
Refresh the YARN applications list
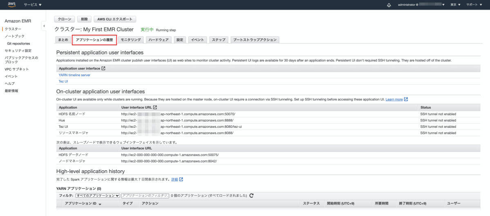[x=252, y=196]
